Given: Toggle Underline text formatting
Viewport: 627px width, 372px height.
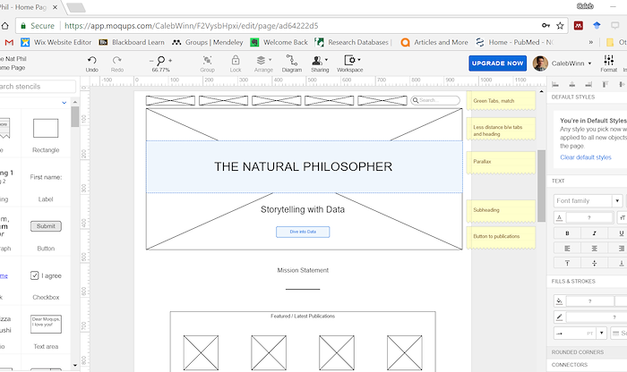Looking at the screenshot, I should click(x=621, y=233).
